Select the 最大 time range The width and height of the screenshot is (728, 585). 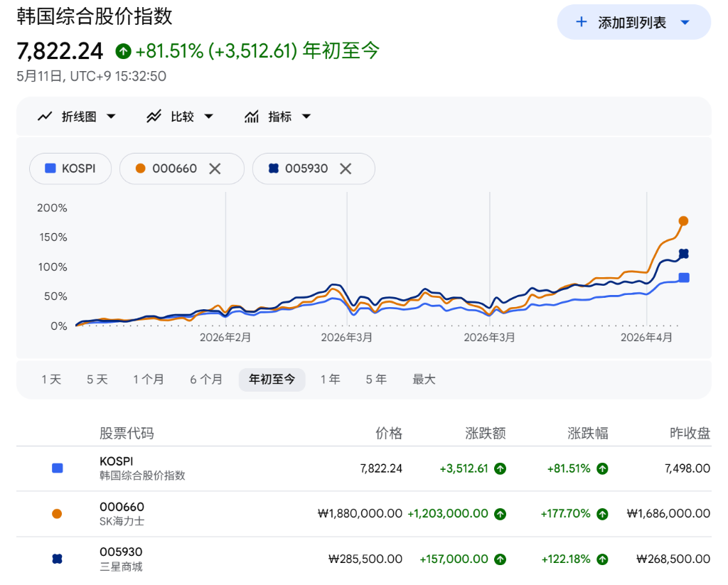point(424,380)
